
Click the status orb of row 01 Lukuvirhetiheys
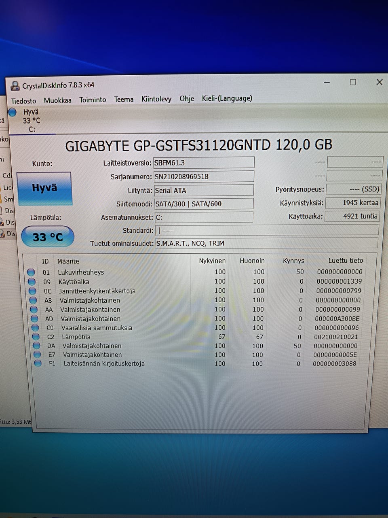click(x=31, y=272)
